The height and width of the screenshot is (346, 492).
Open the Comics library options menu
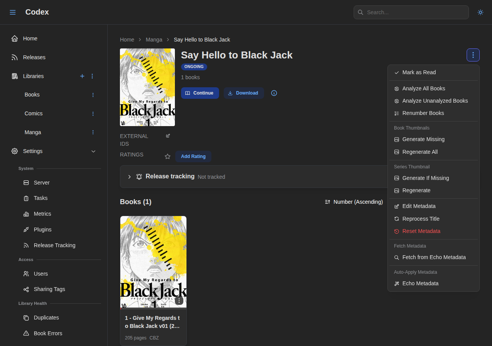tap(93, 113)
